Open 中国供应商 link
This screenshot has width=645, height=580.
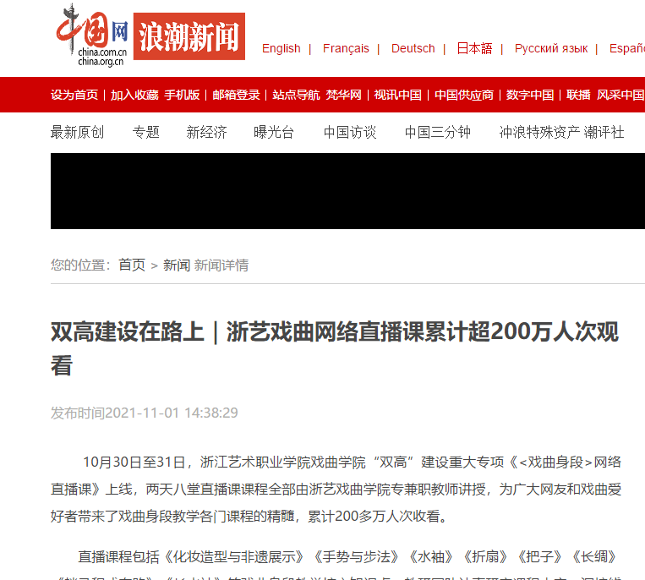pos(464,95)
